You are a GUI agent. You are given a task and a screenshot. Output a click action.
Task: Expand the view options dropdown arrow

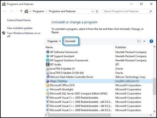[x=144, y=41]
